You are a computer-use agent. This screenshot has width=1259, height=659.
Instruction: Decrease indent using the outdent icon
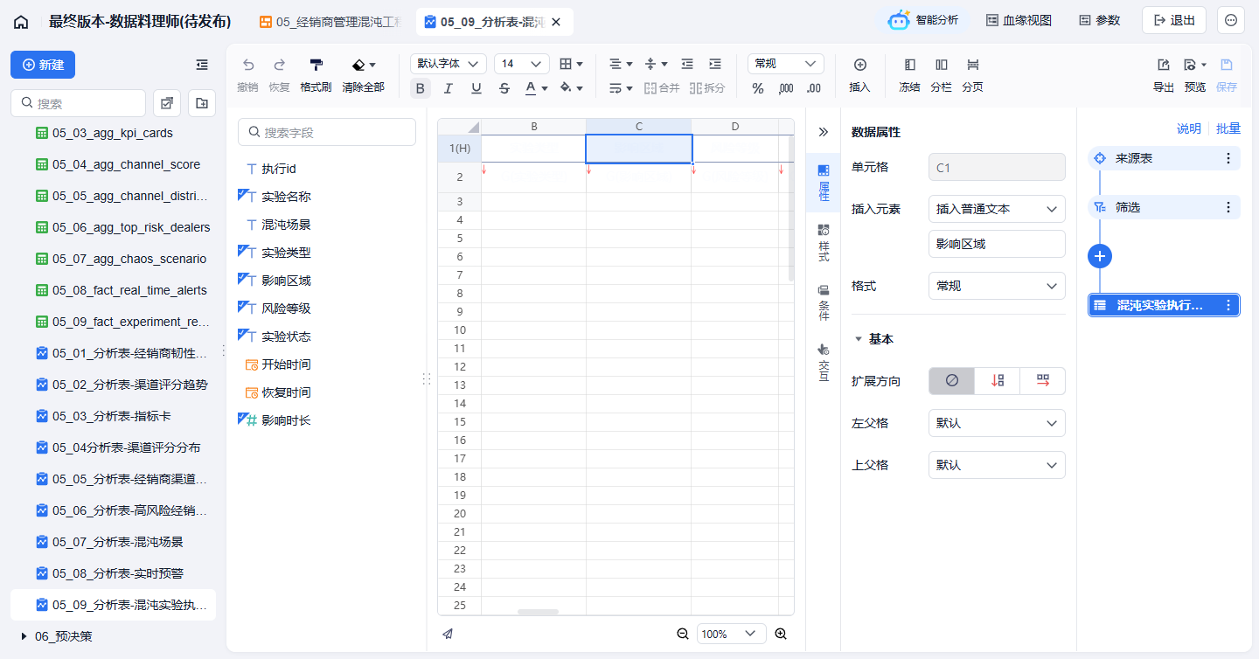pyautogui.click(x=687, y=64)
